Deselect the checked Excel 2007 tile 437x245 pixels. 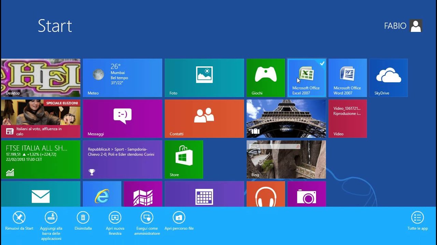[x=307, y=78]
